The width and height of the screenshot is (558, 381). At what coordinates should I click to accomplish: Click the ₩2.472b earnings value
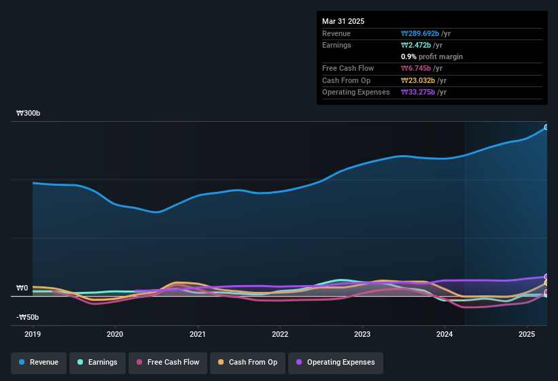tap(416, 45)
